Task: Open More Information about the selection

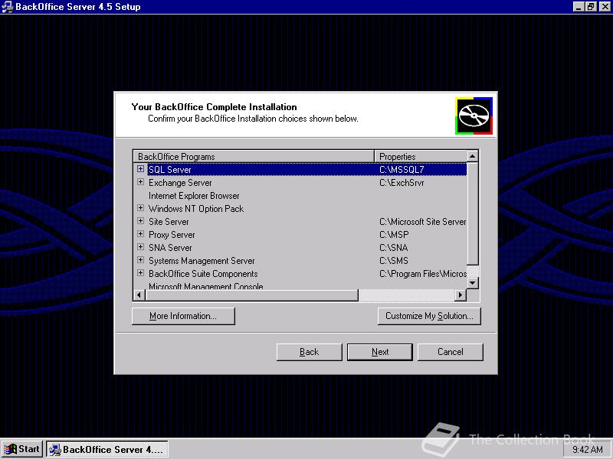Action: pyautogui.click(x=183, y=316)
